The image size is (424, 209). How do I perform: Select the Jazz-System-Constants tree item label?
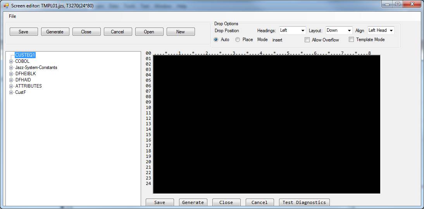(36, 67)
